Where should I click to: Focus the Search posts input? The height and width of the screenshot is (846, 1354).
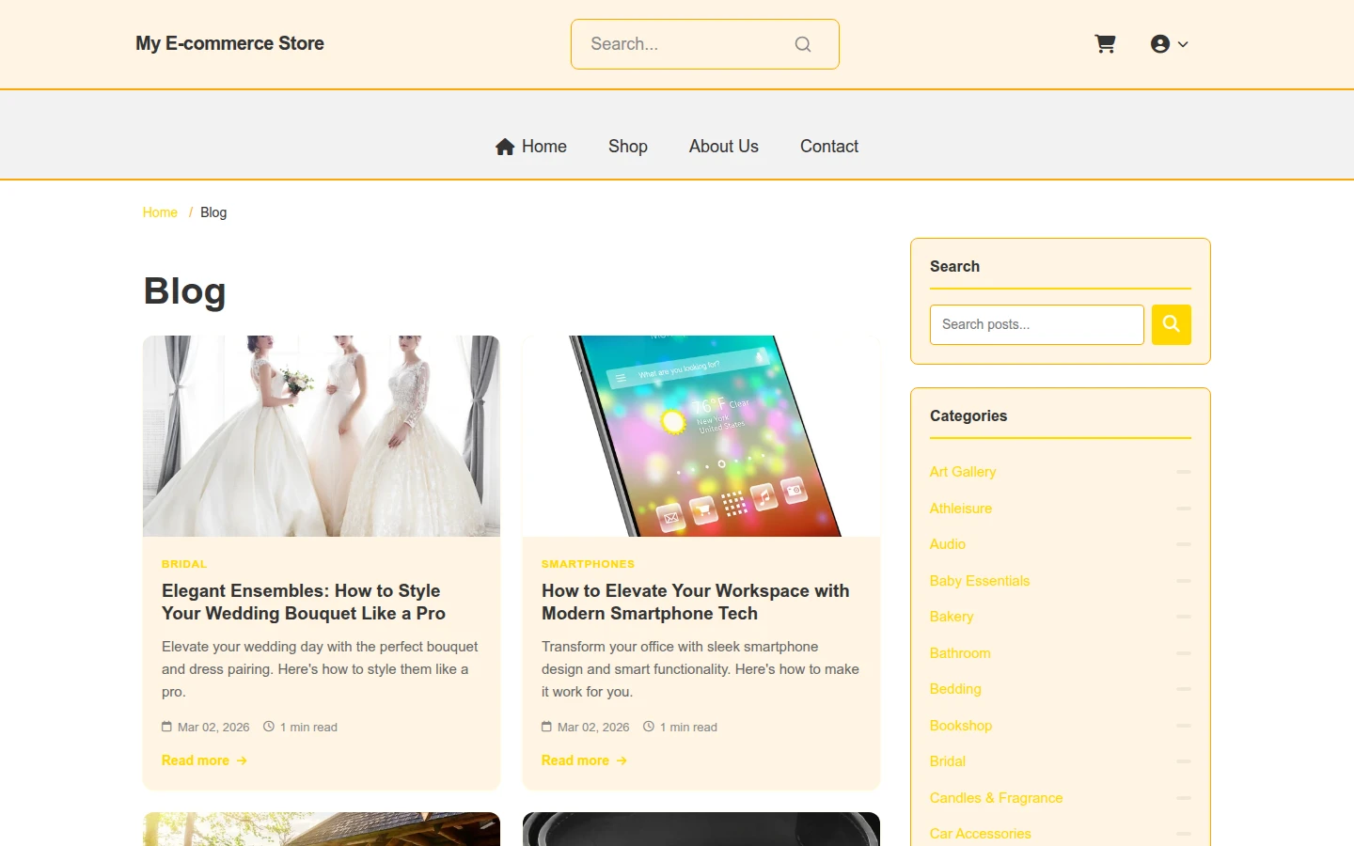tap(1037, 324)
